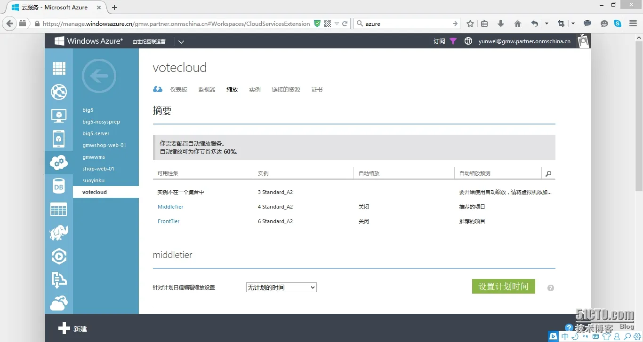This screenshot has width=643, height=342.
Task: Click the browser address bar URL
Action: [x=176, y=23]
